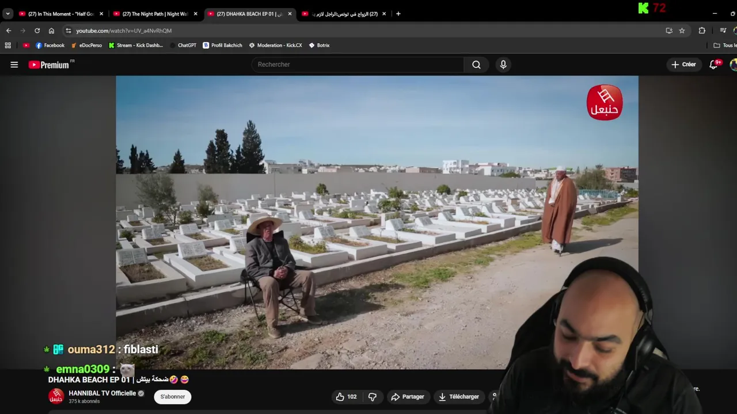Share the video via Partager
The image size is (737, 414).
408,397
